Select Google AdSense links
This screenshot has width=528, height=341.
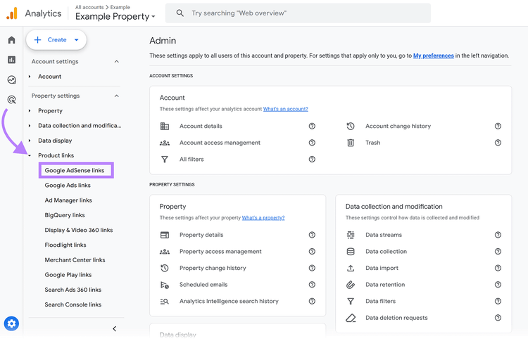(x=76, y=170)
